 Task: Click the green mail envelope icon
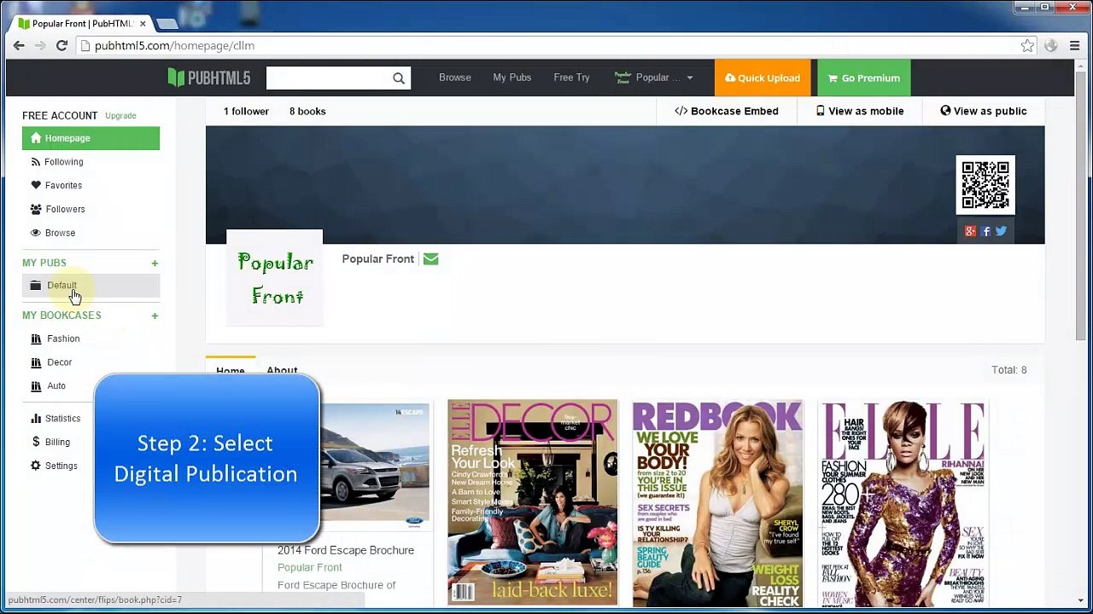pos(430,259)
